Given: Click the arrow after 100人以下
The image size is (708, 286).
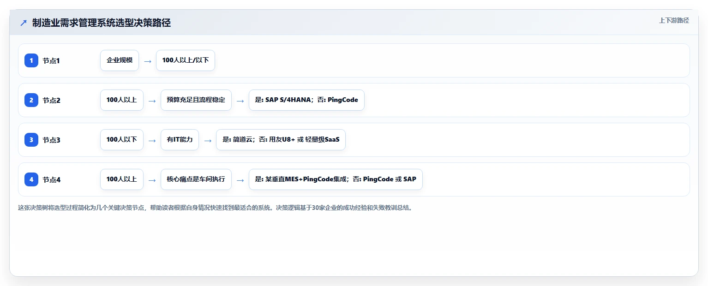Looking at the screenshot, I should (152, 140).
